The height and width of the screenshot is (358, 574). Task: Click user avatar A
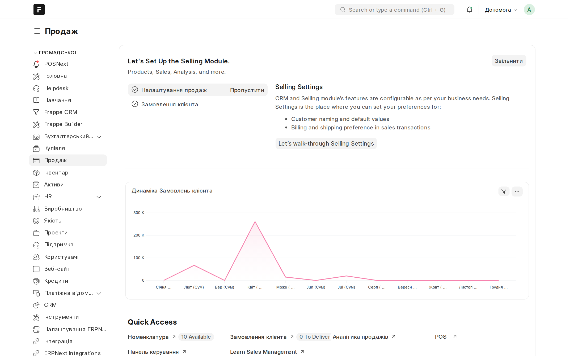[x=529, y=10]
